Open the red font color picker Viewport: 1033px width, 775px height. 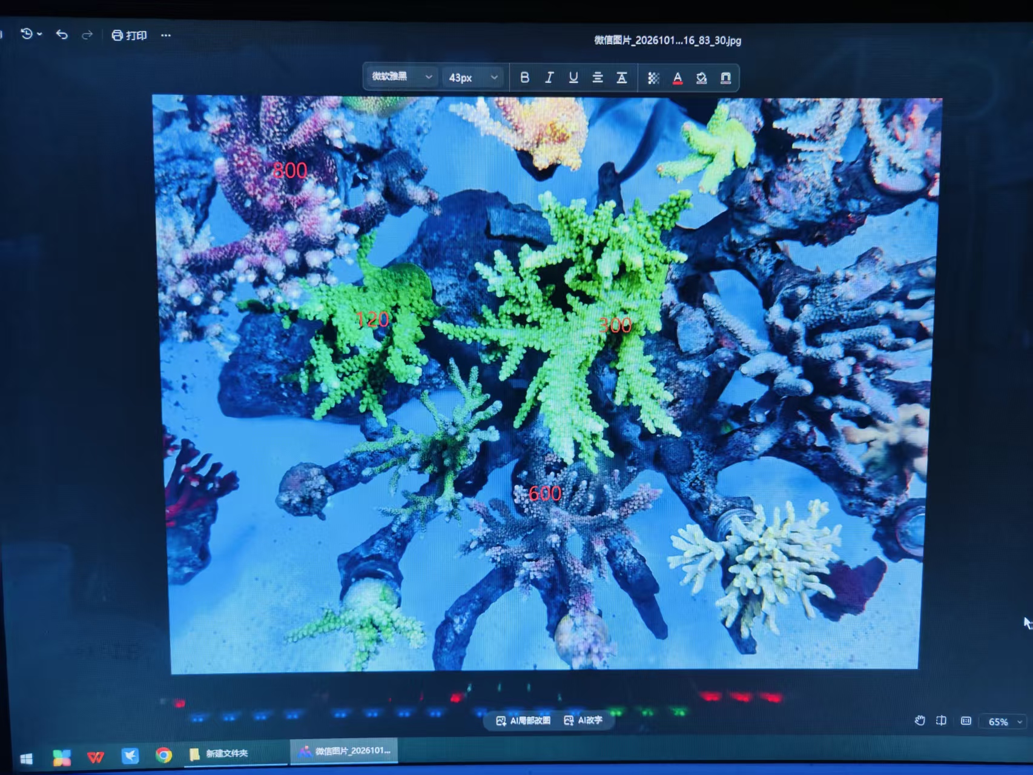pyautogui.click(x=678, y=78)
